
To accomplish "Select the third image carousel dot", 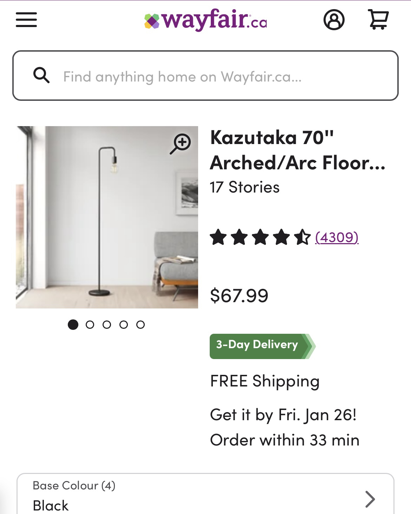I will coord(107,325).
